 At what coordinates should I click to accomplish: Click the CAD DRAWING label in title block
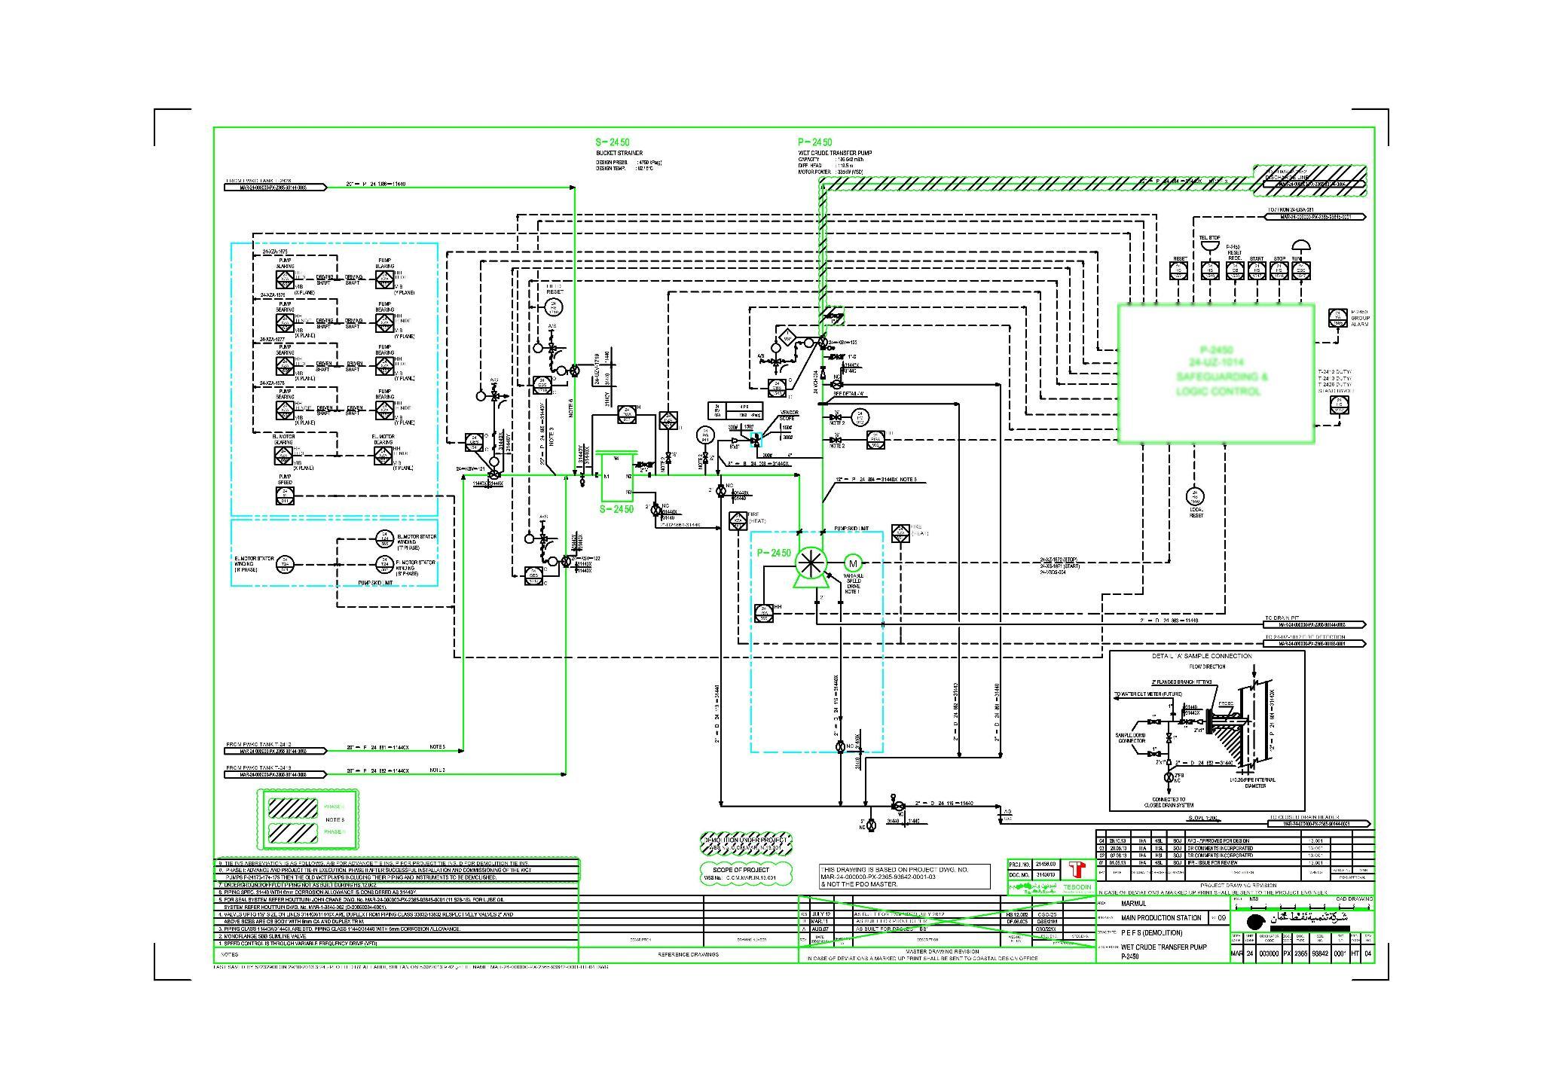coord(1354,898)
